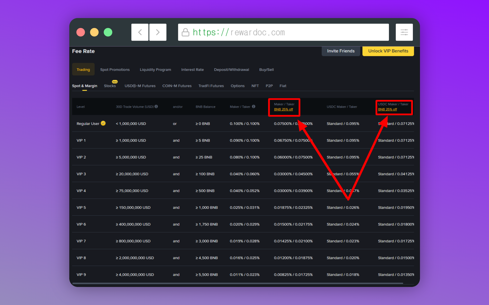Click info icon next to 30D Trade Volume
489x305 pixels.
coord(156,106)
